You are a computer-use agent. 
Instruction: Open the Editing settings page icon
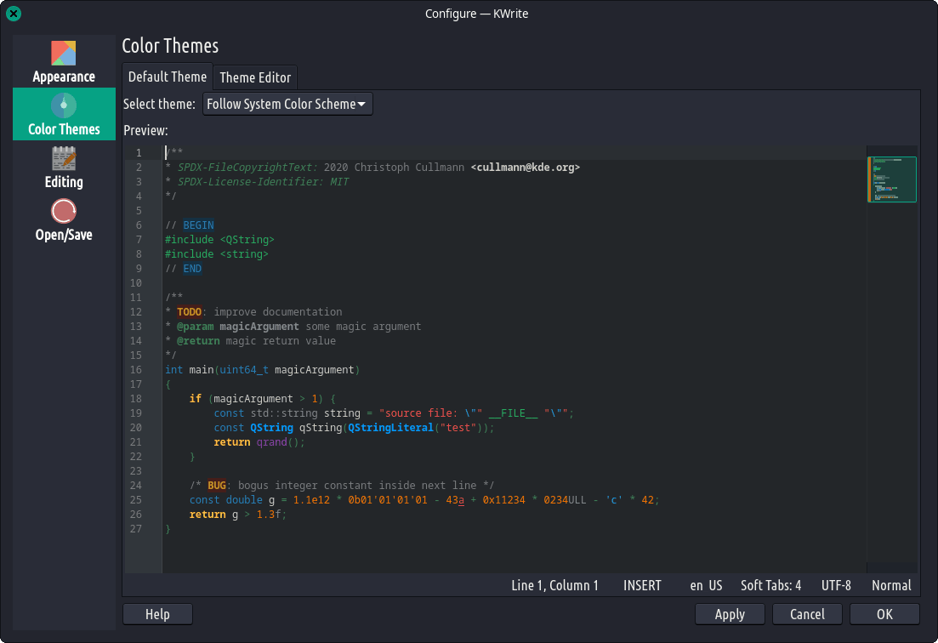(x=64, y=159)
